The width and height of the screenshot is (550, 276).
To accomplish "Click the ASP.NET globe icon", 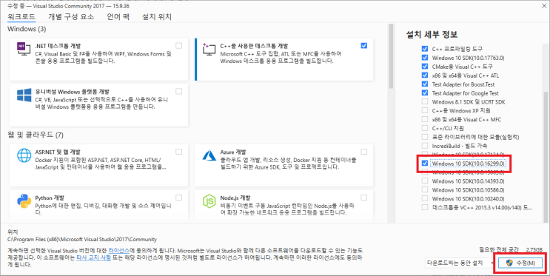I will point(24,155).
